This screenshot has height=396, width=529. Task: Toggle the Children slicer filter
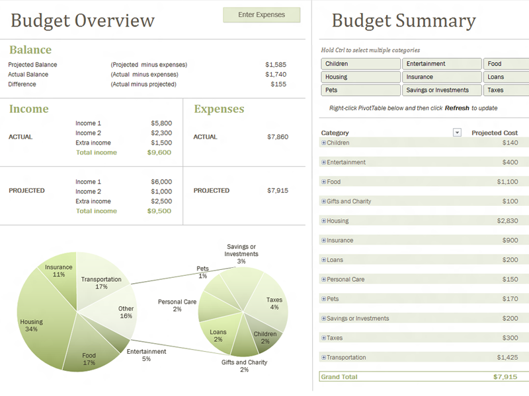[x=360, y=63]
